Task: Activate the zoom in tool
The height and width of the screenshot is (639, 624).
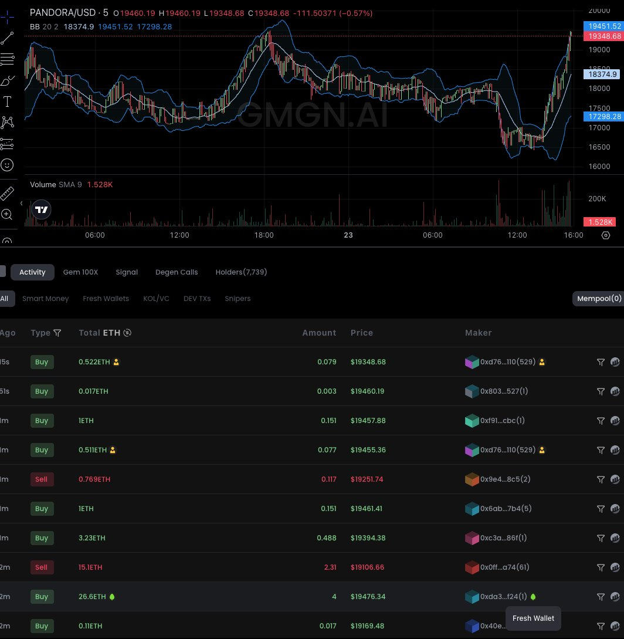Action: point(7,214)
